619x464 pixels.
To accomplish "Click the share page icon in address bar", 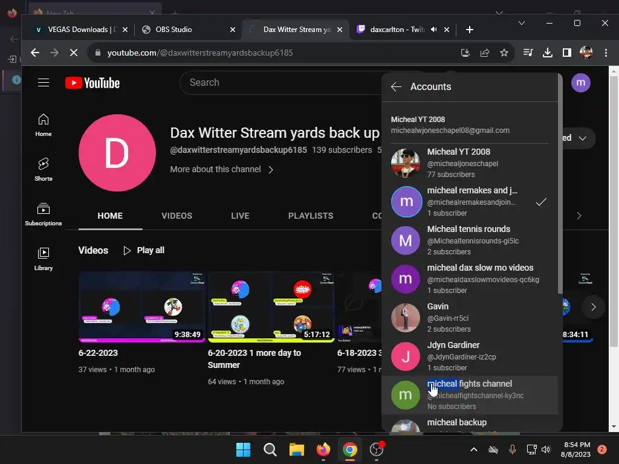I will tap(485, 53).
